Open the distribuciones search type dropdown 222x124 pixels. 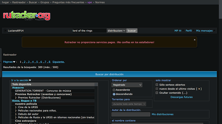(116, 31)
